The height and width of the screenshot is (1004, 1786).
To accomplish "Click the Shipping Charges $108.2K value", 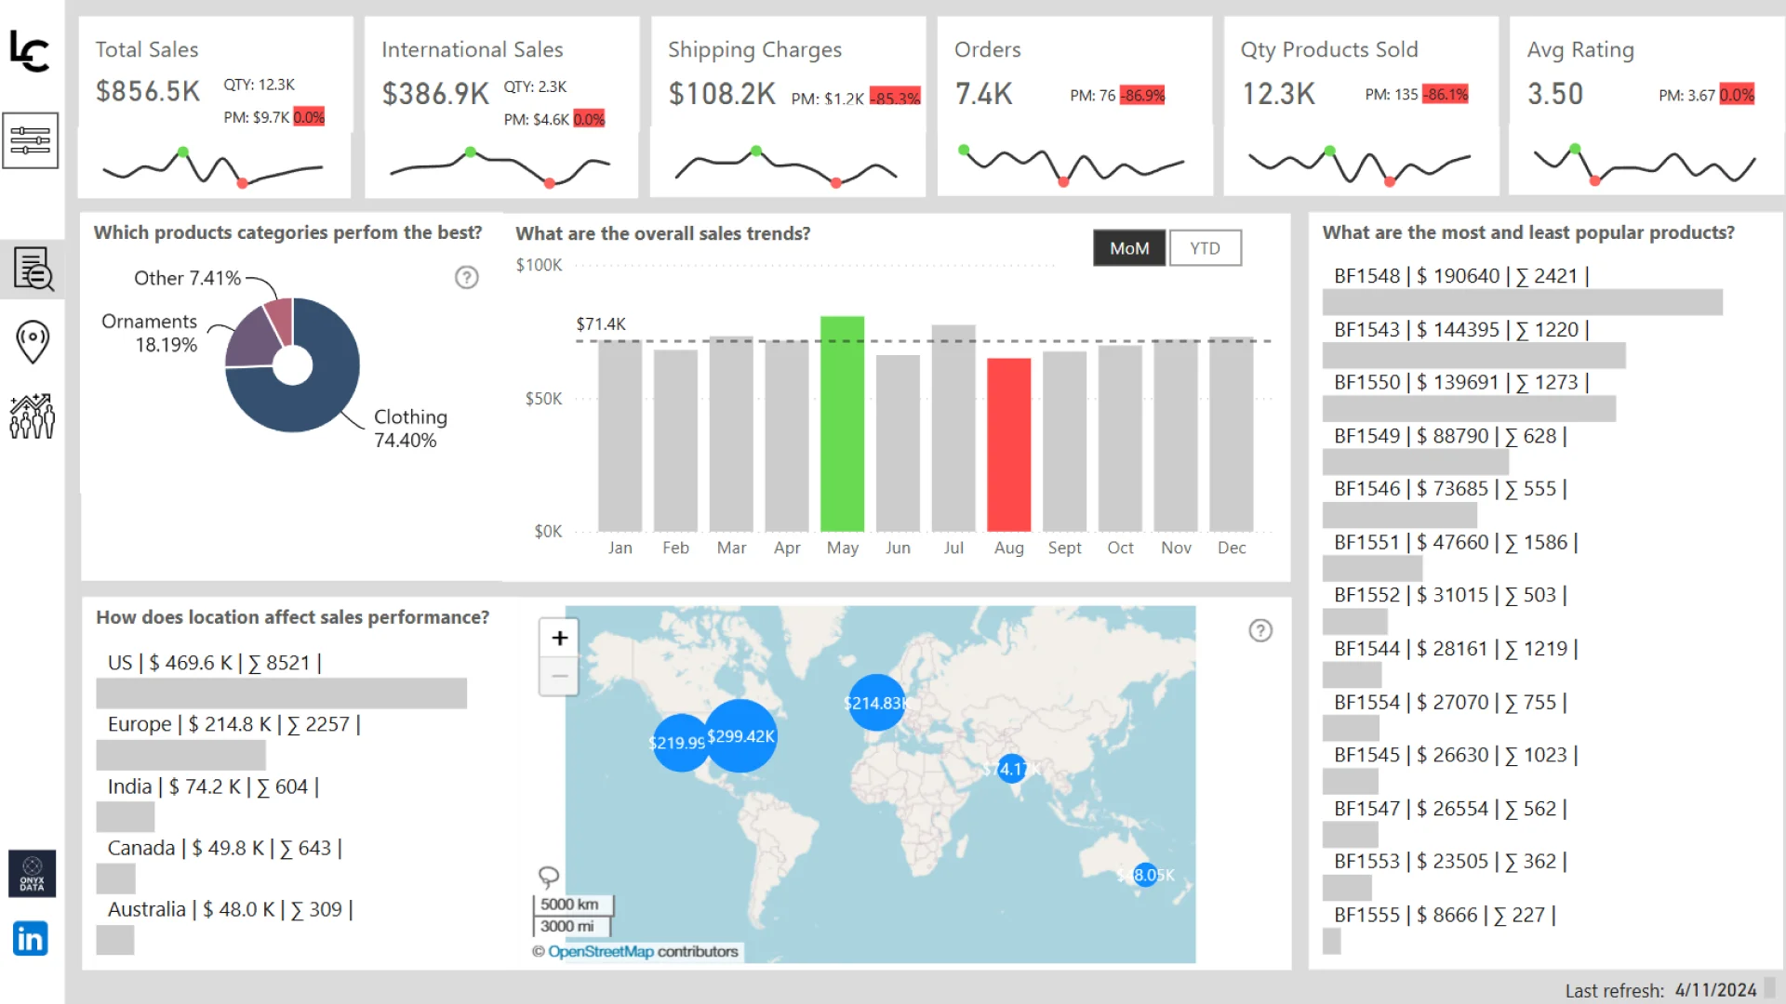I will (722, 94).
